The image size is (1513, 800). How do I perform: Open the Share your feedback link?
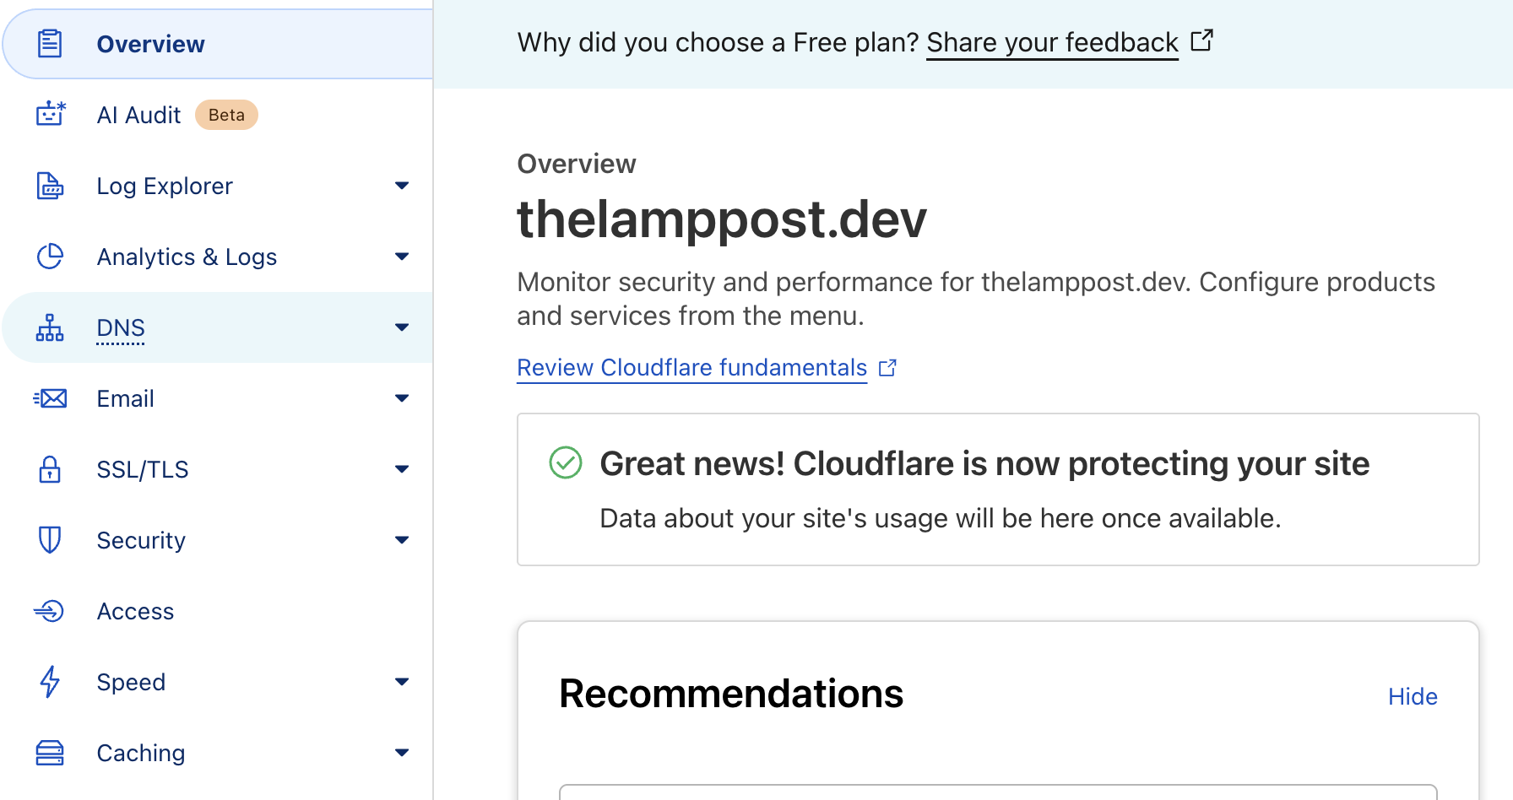[1052, 42]
